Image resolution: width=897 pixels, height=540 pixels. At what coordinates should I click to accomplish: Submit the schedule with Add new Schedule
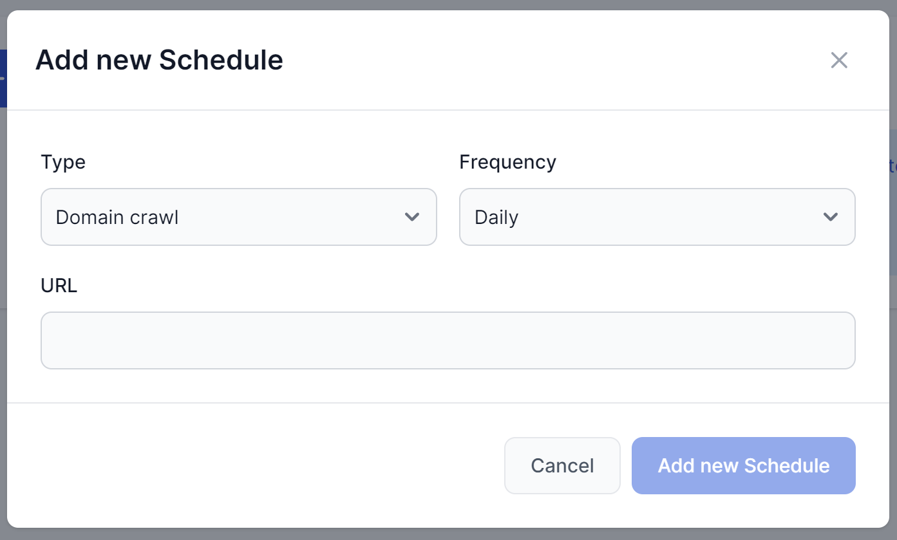(x=743, y=465)
